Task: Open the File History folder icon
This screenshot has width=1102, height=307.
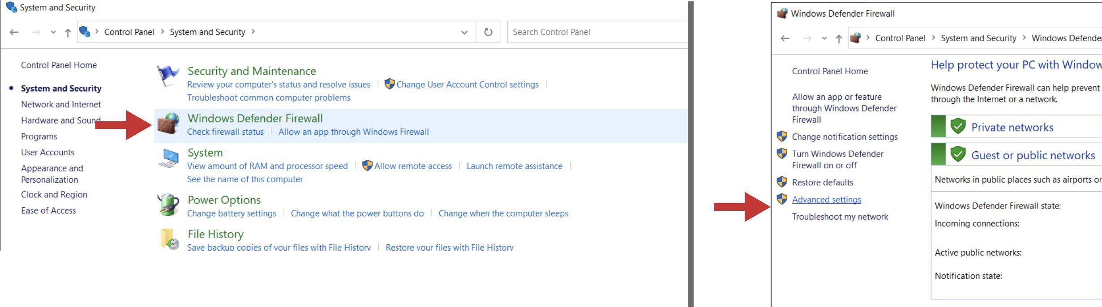Action: point(169,239)
